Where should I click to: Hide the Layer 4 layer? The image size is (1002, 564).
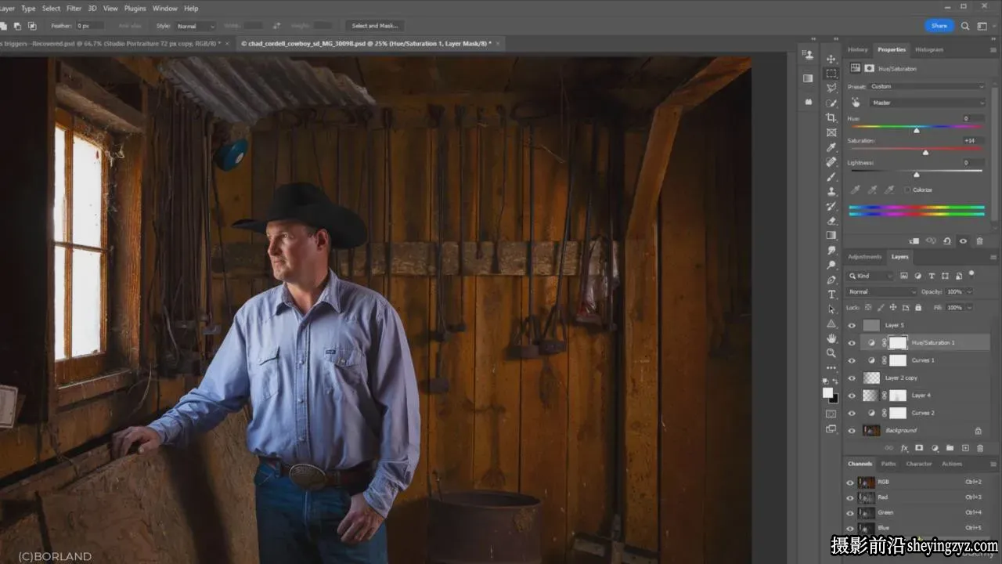coord(852,396)
